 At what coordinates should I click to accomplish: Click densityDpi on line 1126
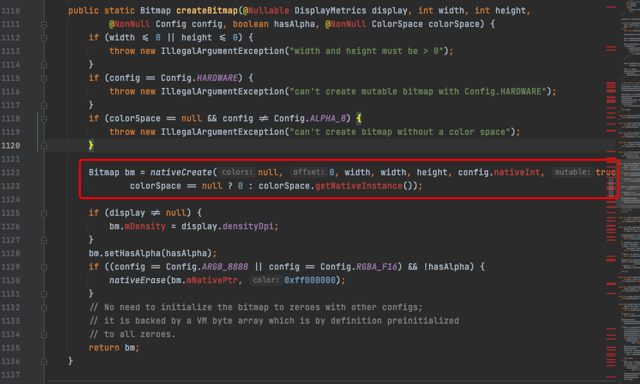point(248,226)
